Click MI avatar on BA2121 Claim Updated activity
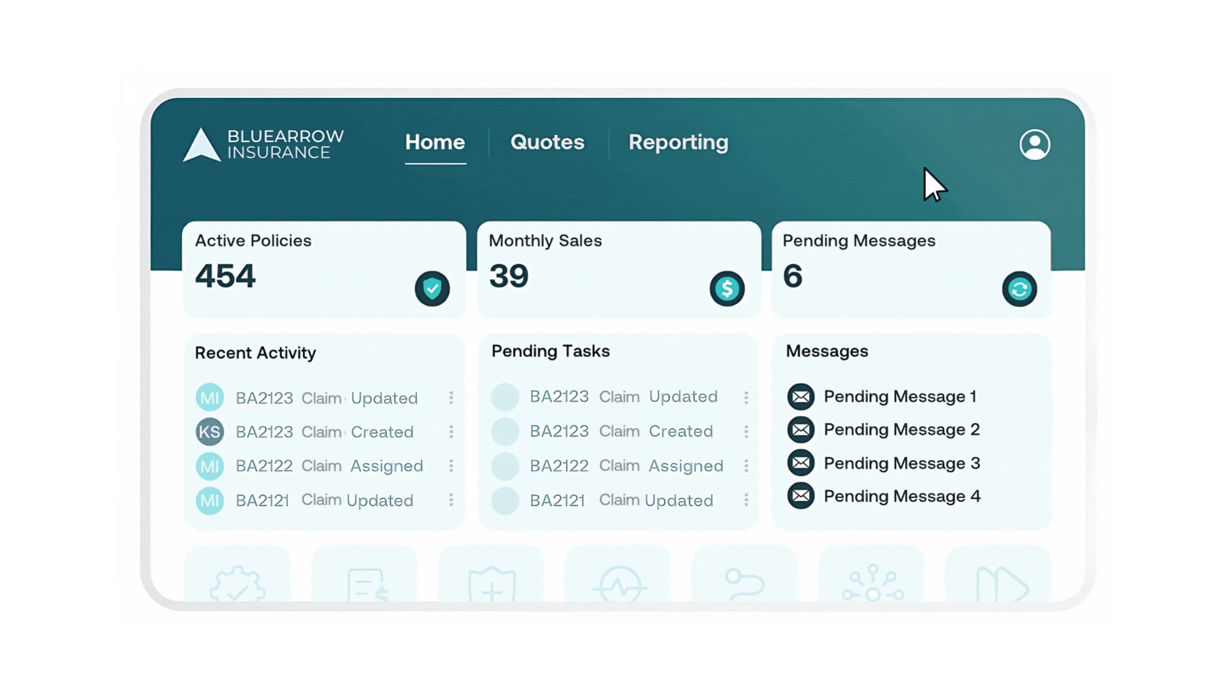1228x691 pixels. [210, 500]
